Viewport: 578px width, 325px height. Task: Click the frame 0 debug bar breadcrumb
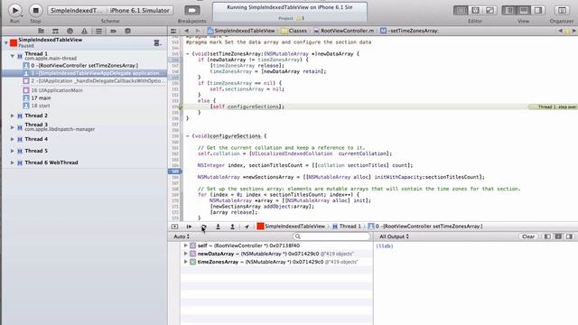[425, 227]
